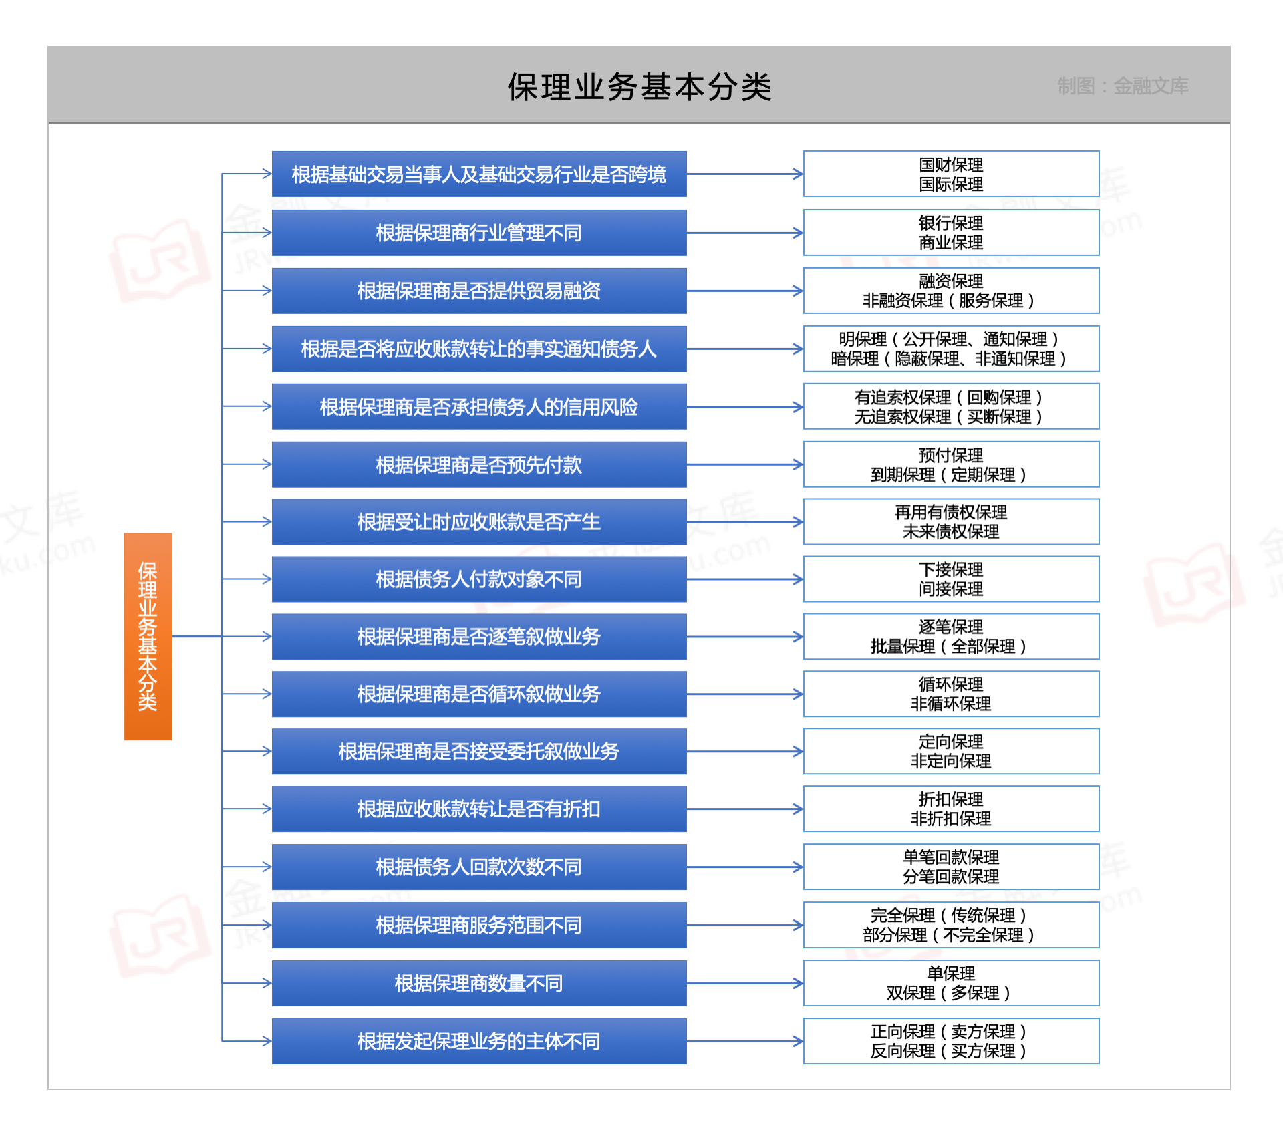Viewport: 1283px width, 1136px height.
Task: Click the 根据保理商行业管理不同 box
Action: (x=478, y=232)
